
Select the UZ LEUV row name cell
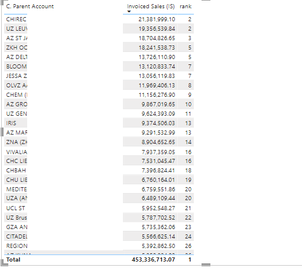(17, 29)
